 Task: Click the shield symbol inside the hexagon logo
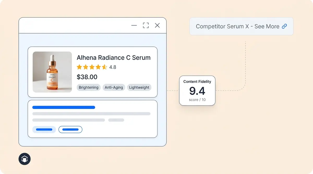pos(25,159)
